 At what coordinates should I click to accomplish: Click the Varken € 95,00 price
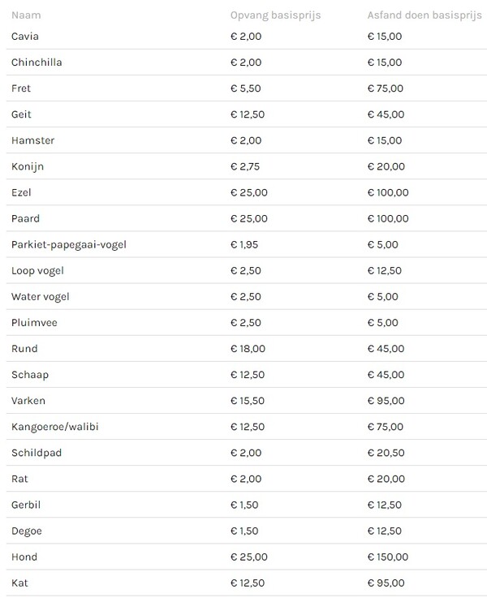point(386,401)
